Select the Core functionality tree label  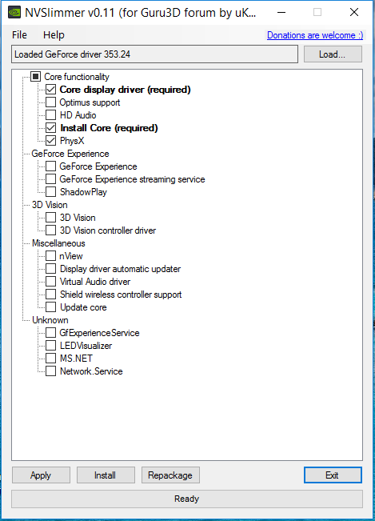tap(77, 77)
